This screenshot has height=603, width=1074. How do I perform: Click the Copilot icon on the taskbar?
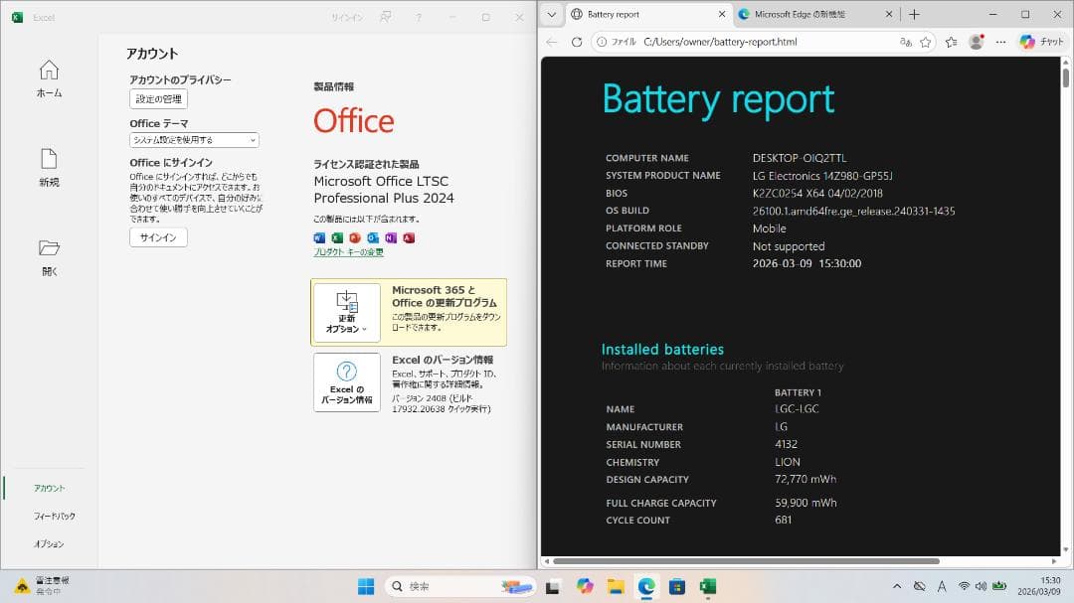click(x=585, y=586)
